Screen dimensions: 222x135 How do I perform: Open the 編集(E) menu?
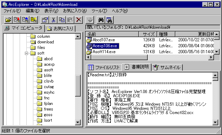33,11
